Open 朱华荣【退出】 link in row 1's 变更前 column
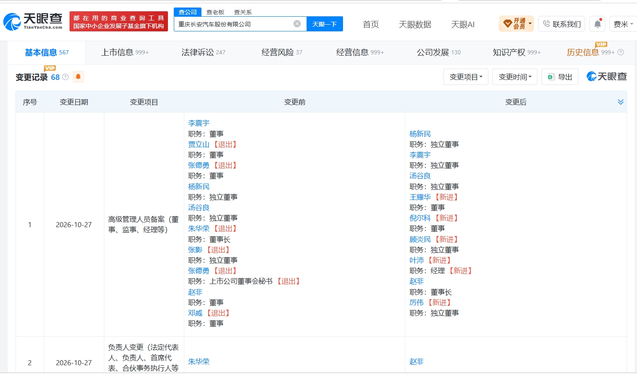This screenshot has height=374, width=637. click(x=199, y=228)
